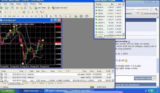
Task: Open Otros marcadores bookmarks folder
Action: click(x=149, y=13)
